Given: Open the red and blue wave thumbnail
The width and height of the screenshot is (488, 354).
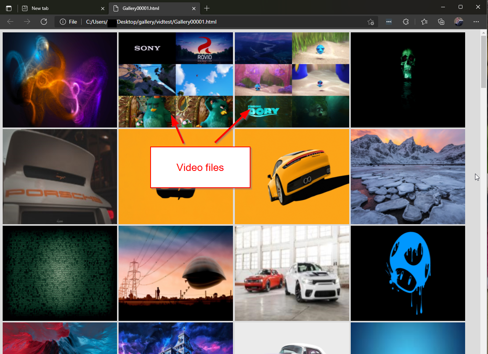Looking at the screenshot, I should tap(60, 338).
